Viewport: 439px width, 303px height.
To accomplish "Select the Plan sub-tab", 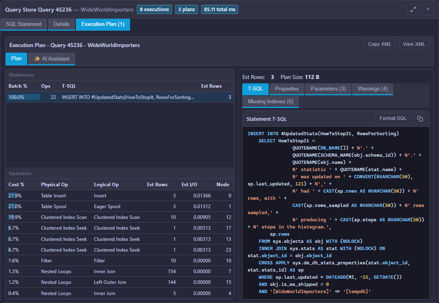I will (16, 59).
